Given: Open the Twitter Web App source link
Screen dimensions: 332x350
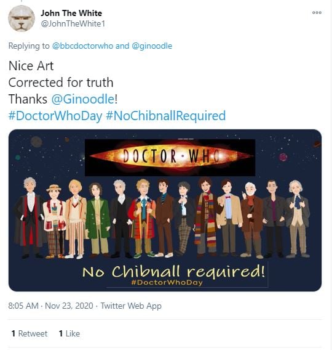Looking at the screenshot, I should [x=131, y=306].
